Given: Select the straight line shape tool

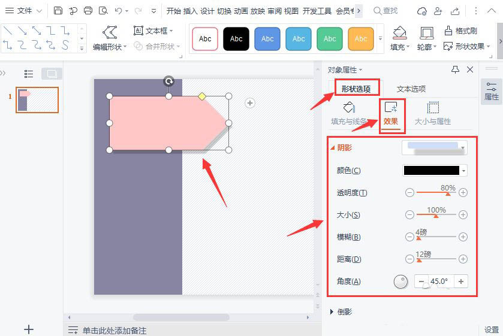Looking at the screenshot, I should (8, 31).
